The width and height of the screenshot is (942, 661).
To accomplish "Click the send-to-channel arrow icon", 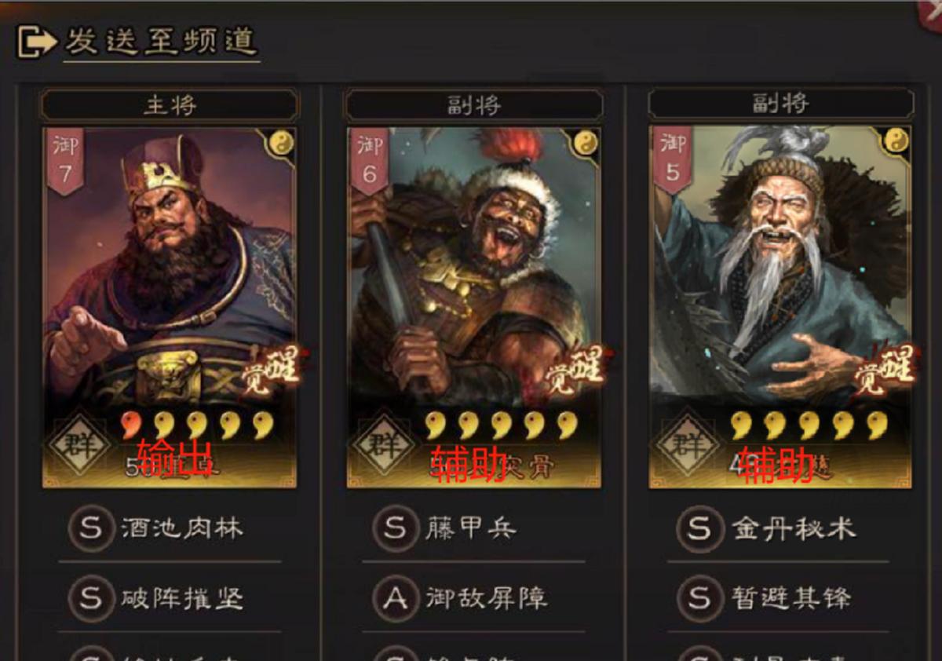I will [36, 42].
